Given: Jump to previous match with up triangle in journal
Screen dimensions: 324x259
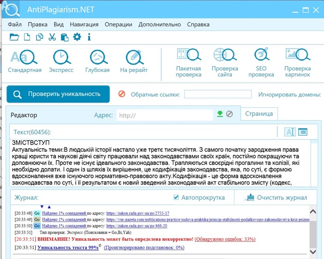Looking at the screenshot, I should point(49,207).
